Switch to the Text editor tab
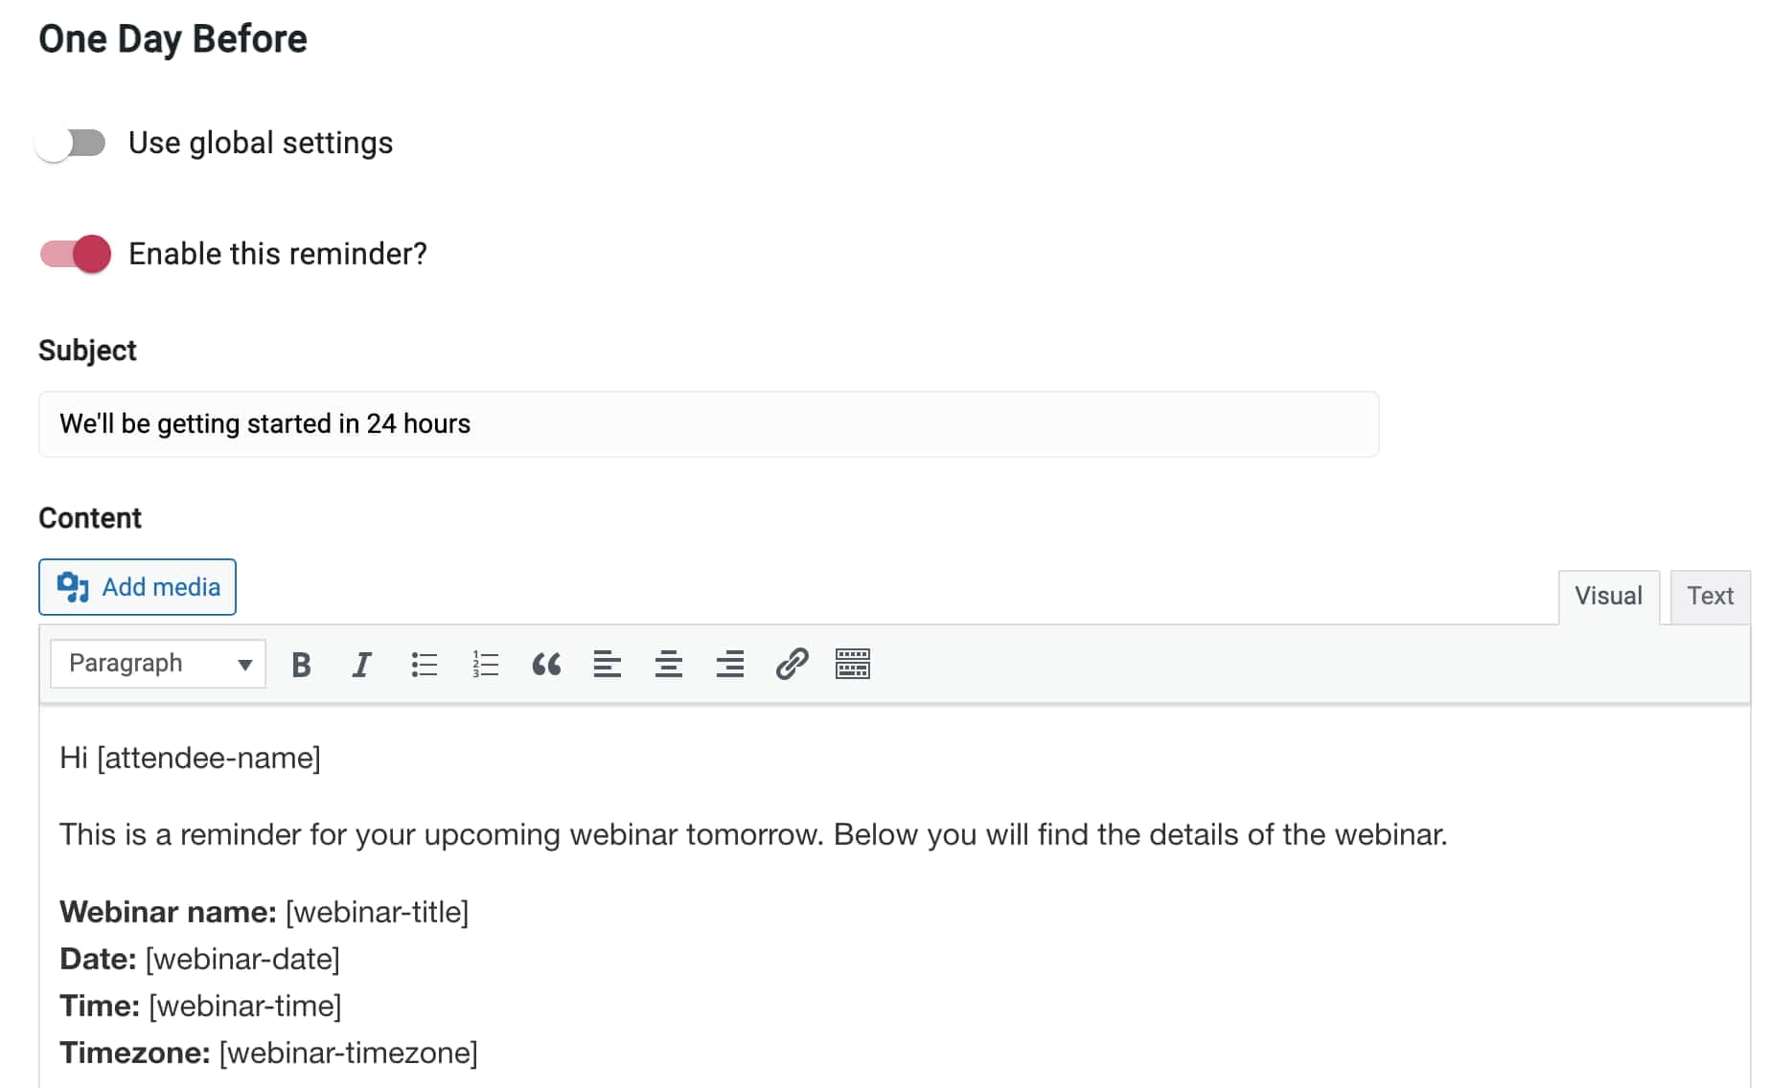 tap(1710, 596)
